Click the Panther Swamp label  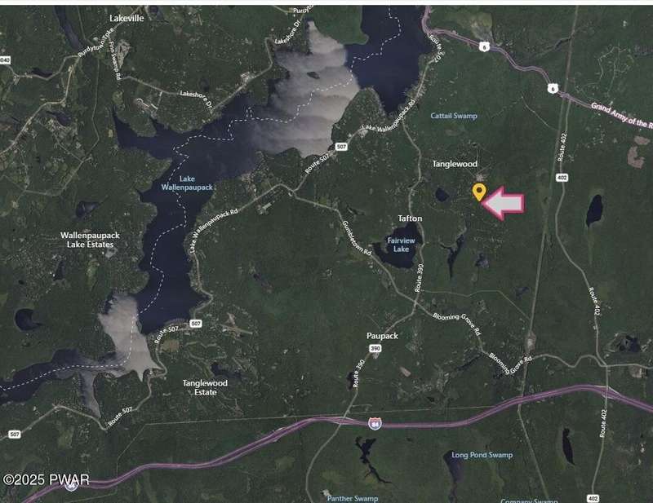point(353,498)
